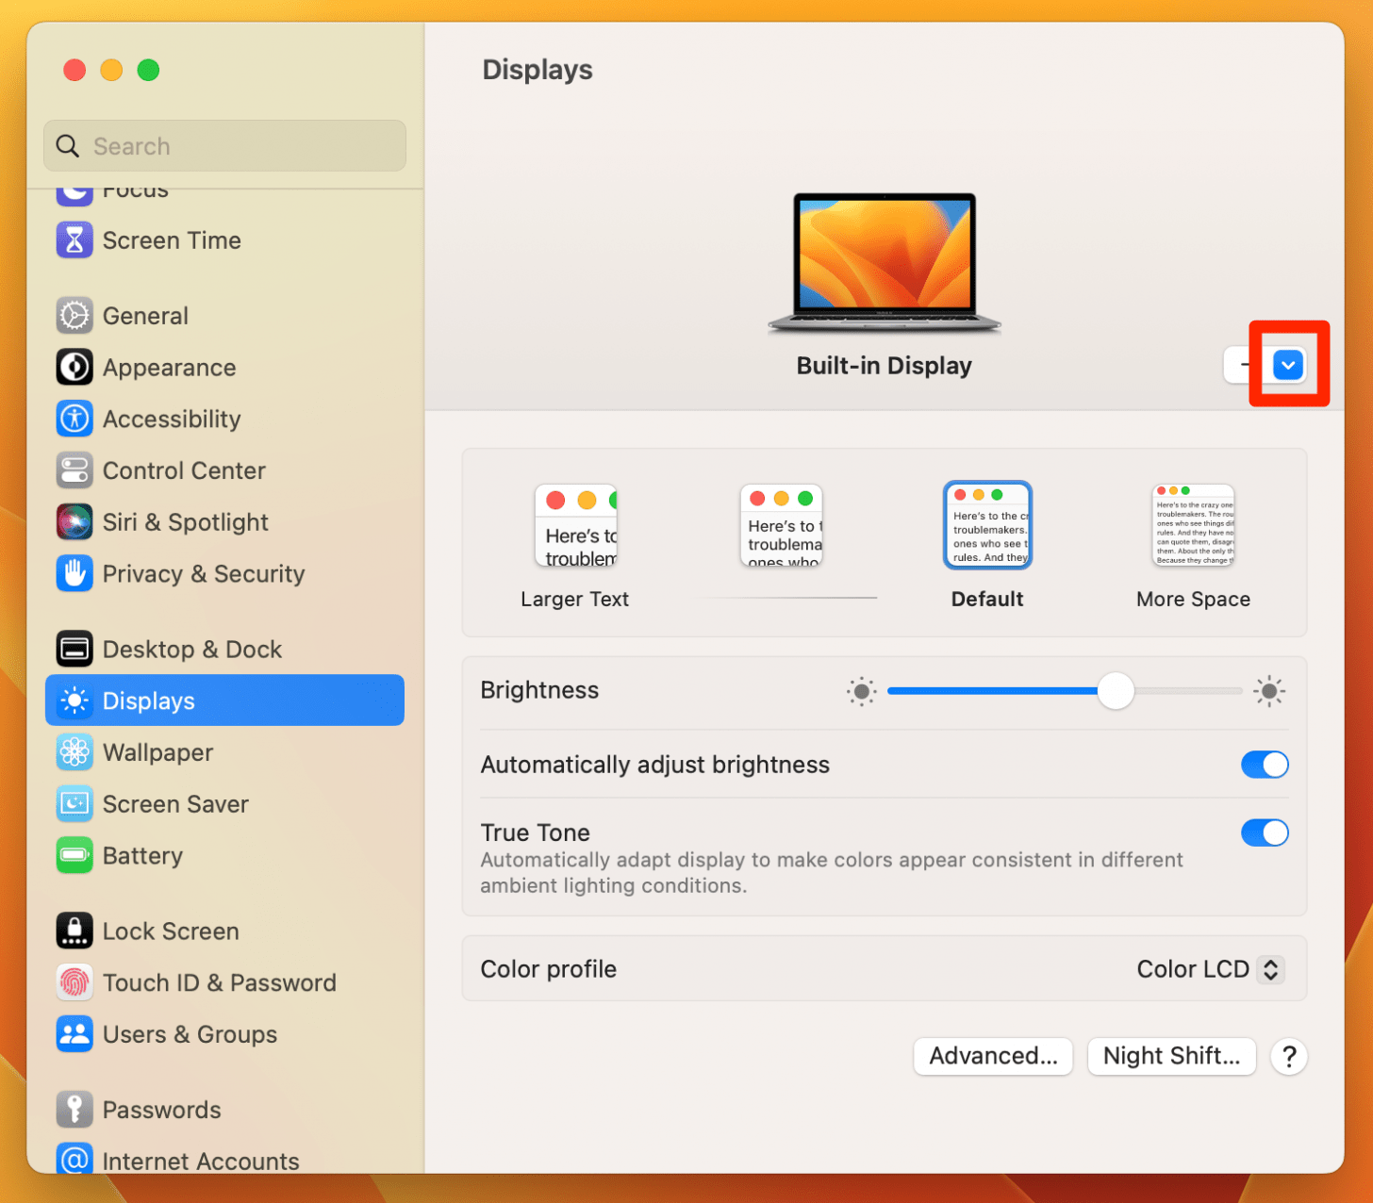Viewport: 1373px width, 1203px height.
Task: Open Siri & Spotlight settings icon
Action: coord(74,521)
